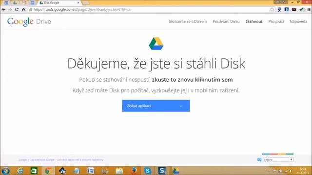Reload the current page
The image size is (312, 175).
(x=17, y=10)
